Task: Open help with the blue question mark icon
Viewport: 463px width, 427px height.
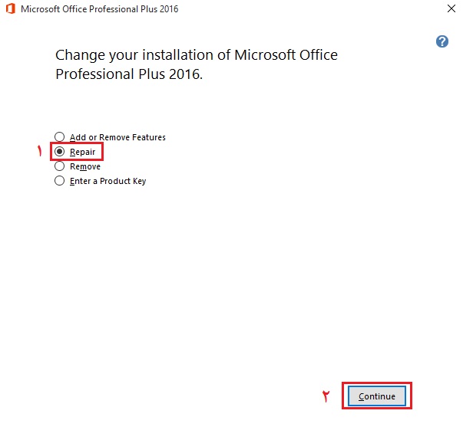Action: pyautogui.click(x=442, y=41)
